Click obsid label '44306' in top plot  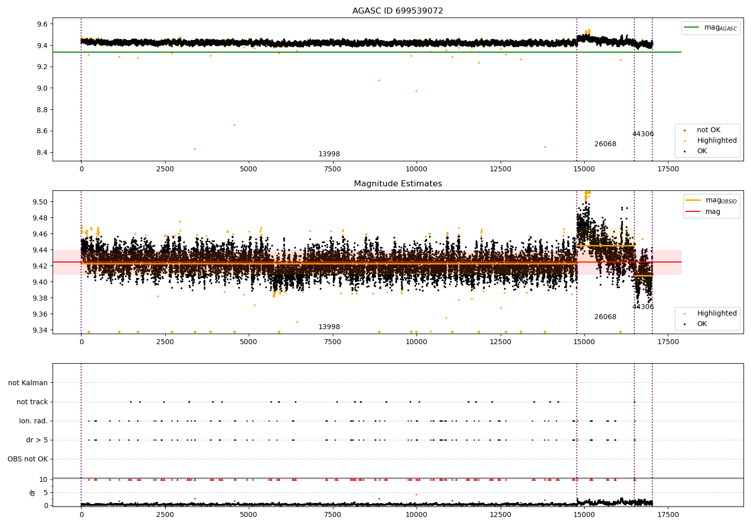click(643, 134)
